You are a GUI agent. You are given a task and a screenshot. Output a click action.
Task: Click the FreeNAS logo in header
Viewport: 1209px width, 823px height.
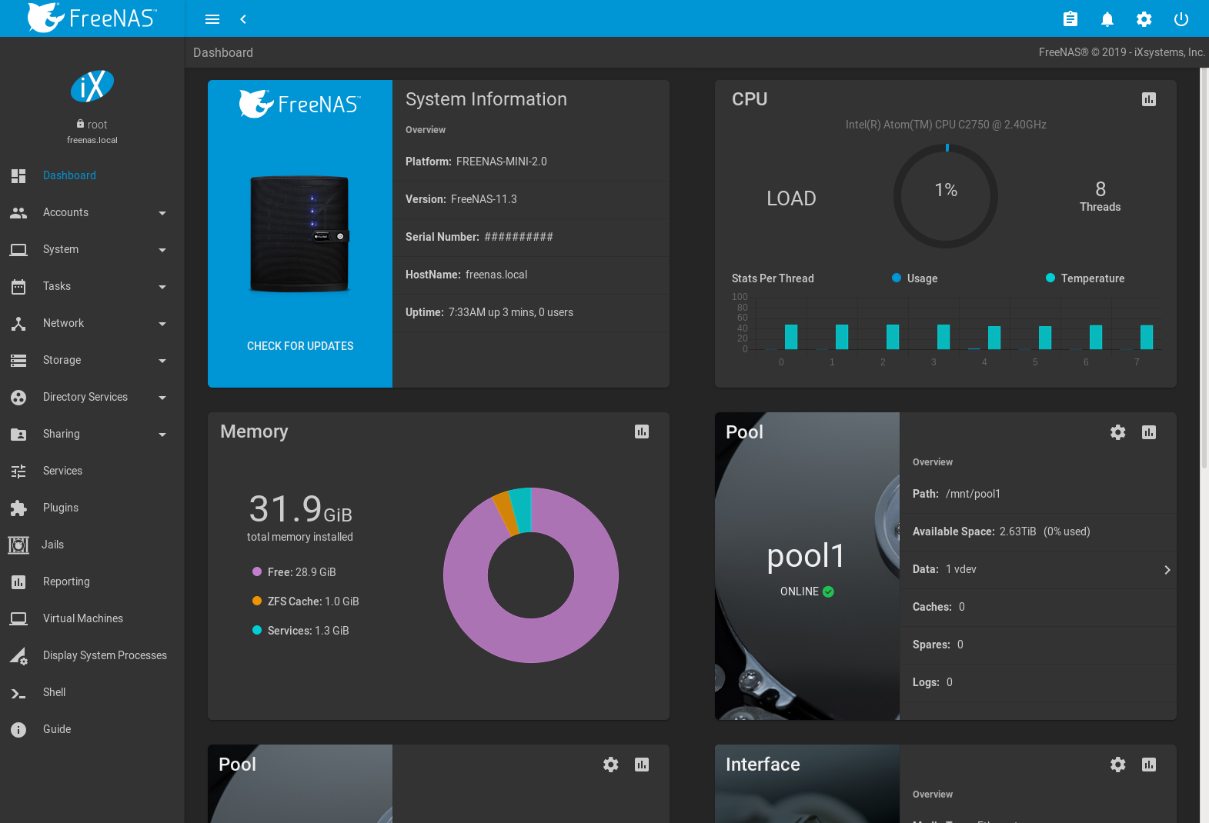click(92, 18)
